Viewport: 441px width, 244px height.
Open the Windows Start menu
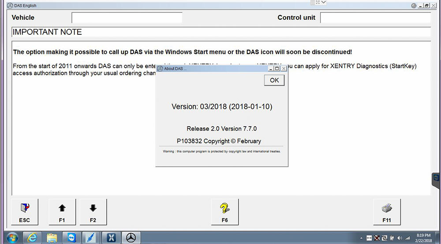[x=12, y=238]
